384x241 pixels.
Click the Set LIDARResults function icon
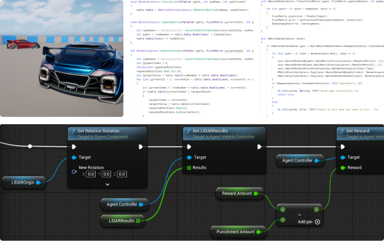click(188, 131)
